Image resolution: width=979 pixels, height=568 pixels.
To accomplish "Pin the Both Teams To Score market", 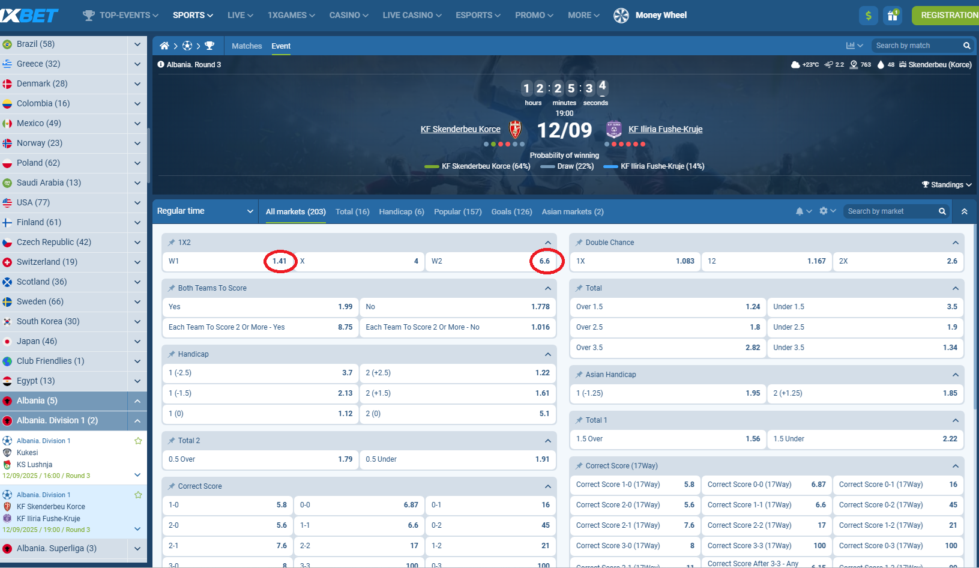I will (172, 288).
